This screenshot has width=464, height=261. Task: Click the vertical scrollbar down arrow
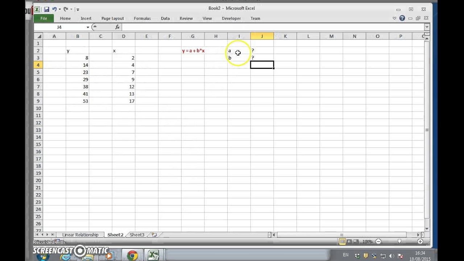coord(427,229)
